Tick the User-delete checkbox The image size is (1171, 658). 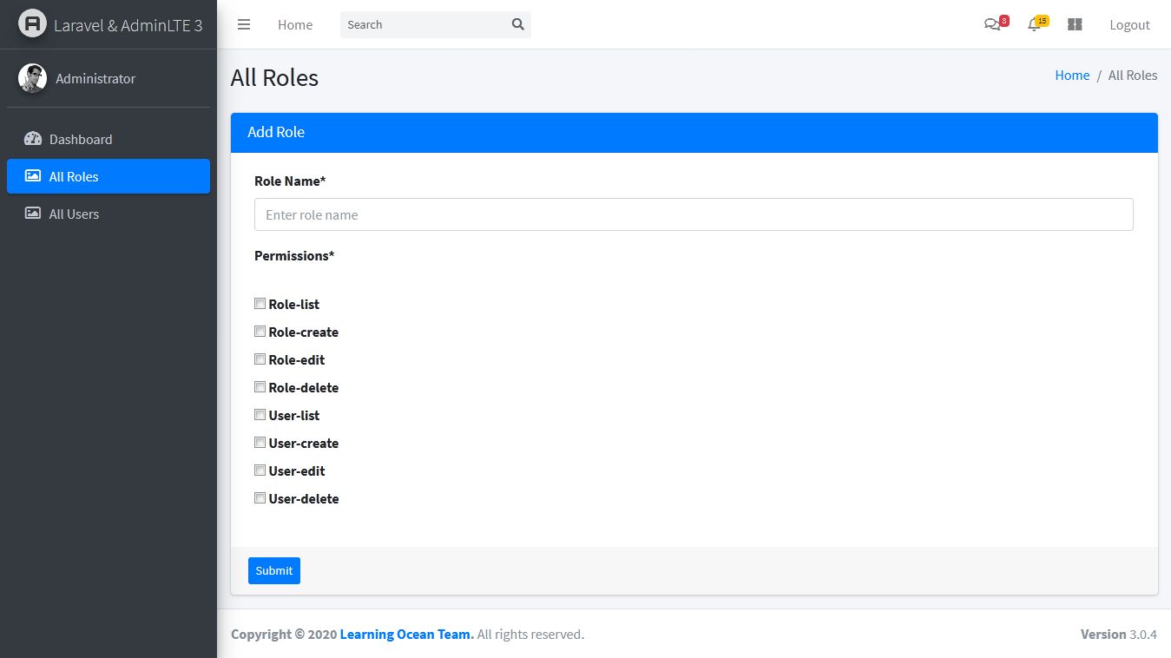pyautogui.click(x=260, y=498)
